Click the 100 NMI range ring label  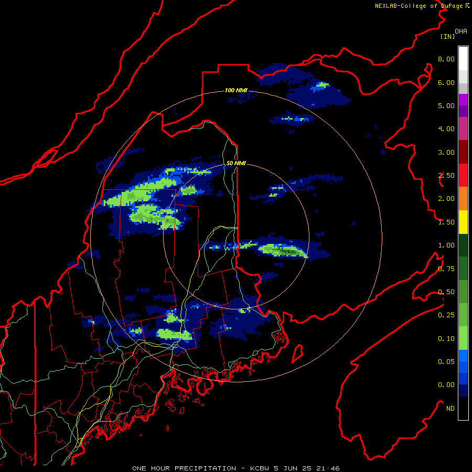(236, 90)
